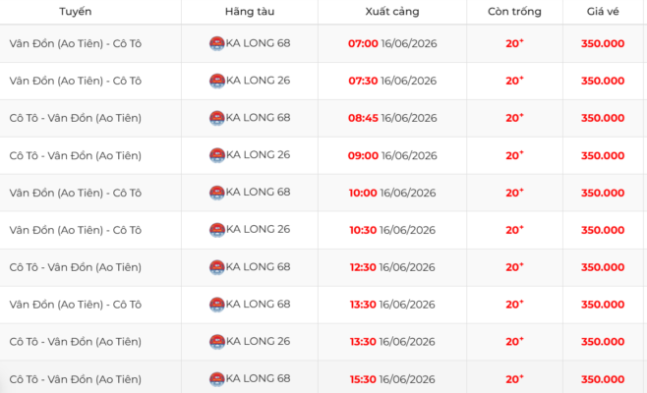Screen dimensions: 647x393
Task: Select 13:30 departure time for KA LONG 68
Action: (392, 305)
